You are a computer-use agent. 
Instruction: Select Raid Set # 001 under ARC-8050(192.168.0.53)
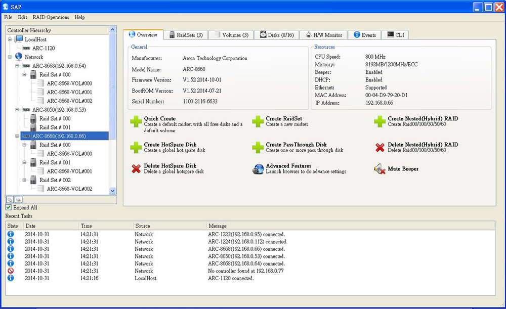(x=55, y=127)
